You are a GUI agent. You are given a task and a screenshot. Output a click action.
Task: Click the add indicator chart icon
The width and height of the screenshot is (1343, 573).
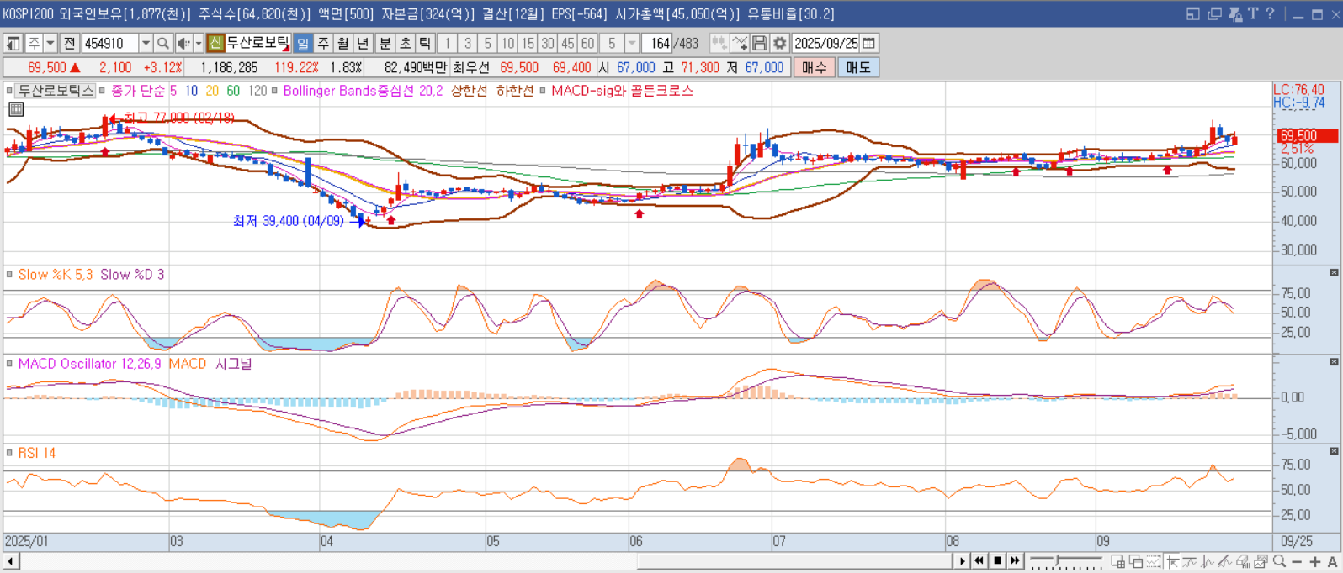point(740,43)
